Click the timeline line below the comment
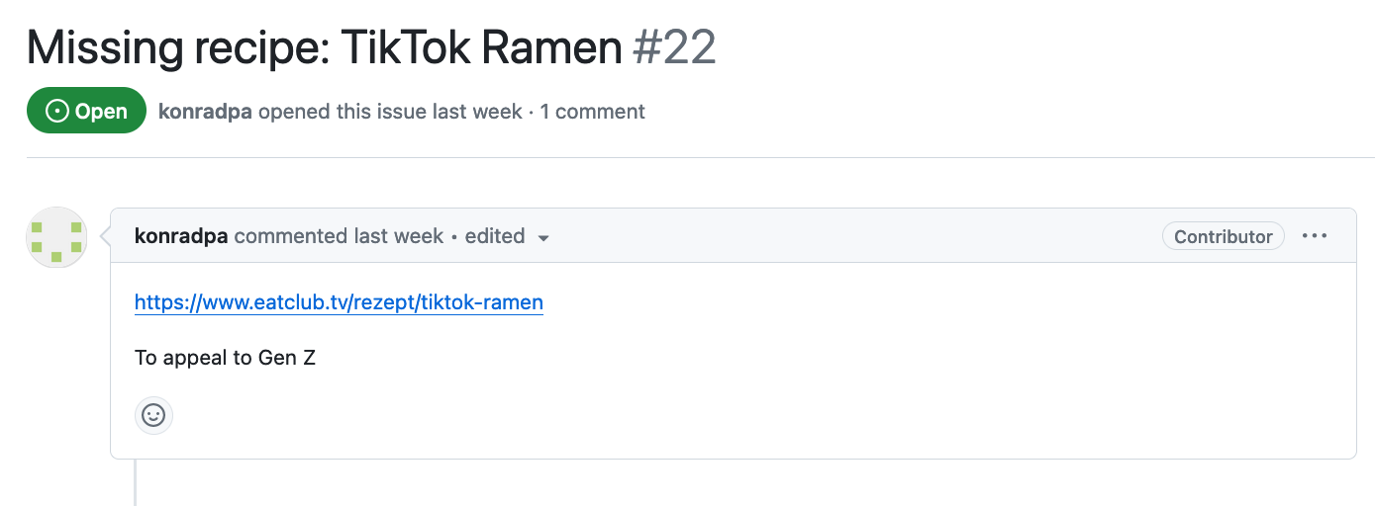 tap(135, 484)
